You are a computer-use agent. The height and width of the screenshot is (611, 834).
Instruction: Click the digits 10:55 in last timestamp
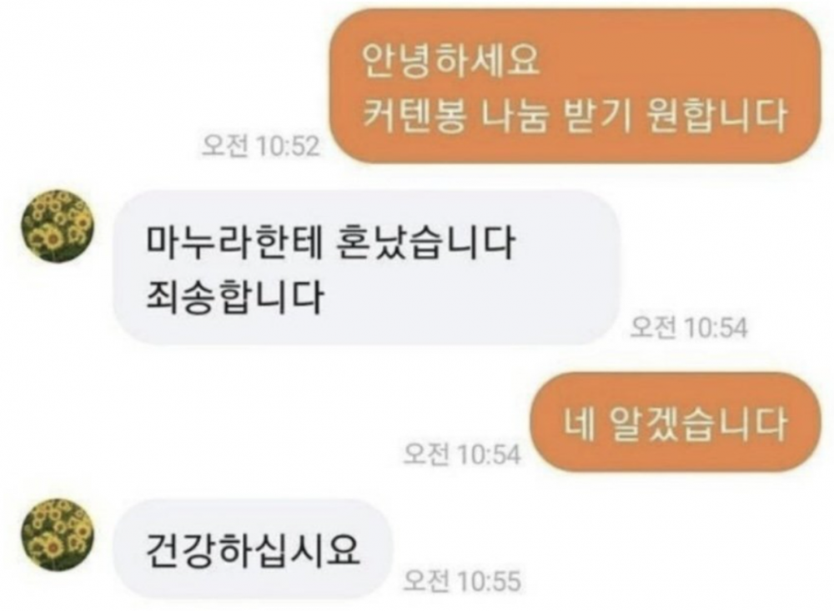488,581
